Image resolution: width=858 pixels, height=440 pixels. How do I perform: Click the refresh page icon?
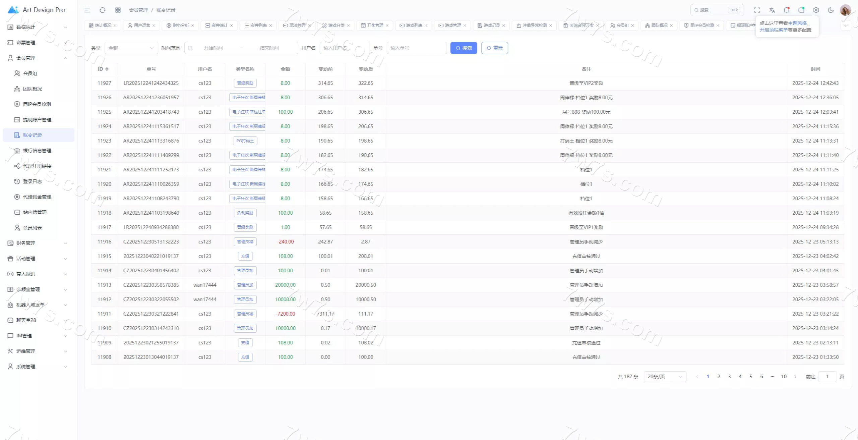[103, 10]
